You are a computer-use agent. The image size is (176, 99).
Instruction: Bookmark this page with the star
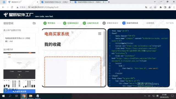coord(155,7)
